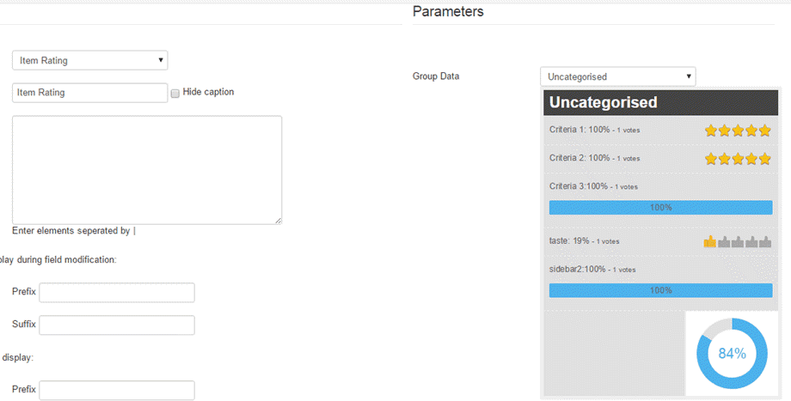
Task: Focus the bottom Prefix input field
Action: pos(117,390)
